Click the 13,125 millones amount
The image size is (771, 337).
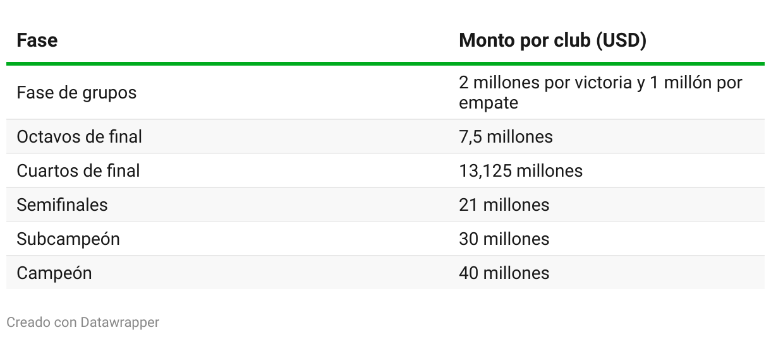[x=521, y=170]
